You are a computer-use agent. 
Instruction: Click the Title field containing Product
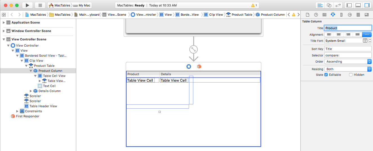348,28
